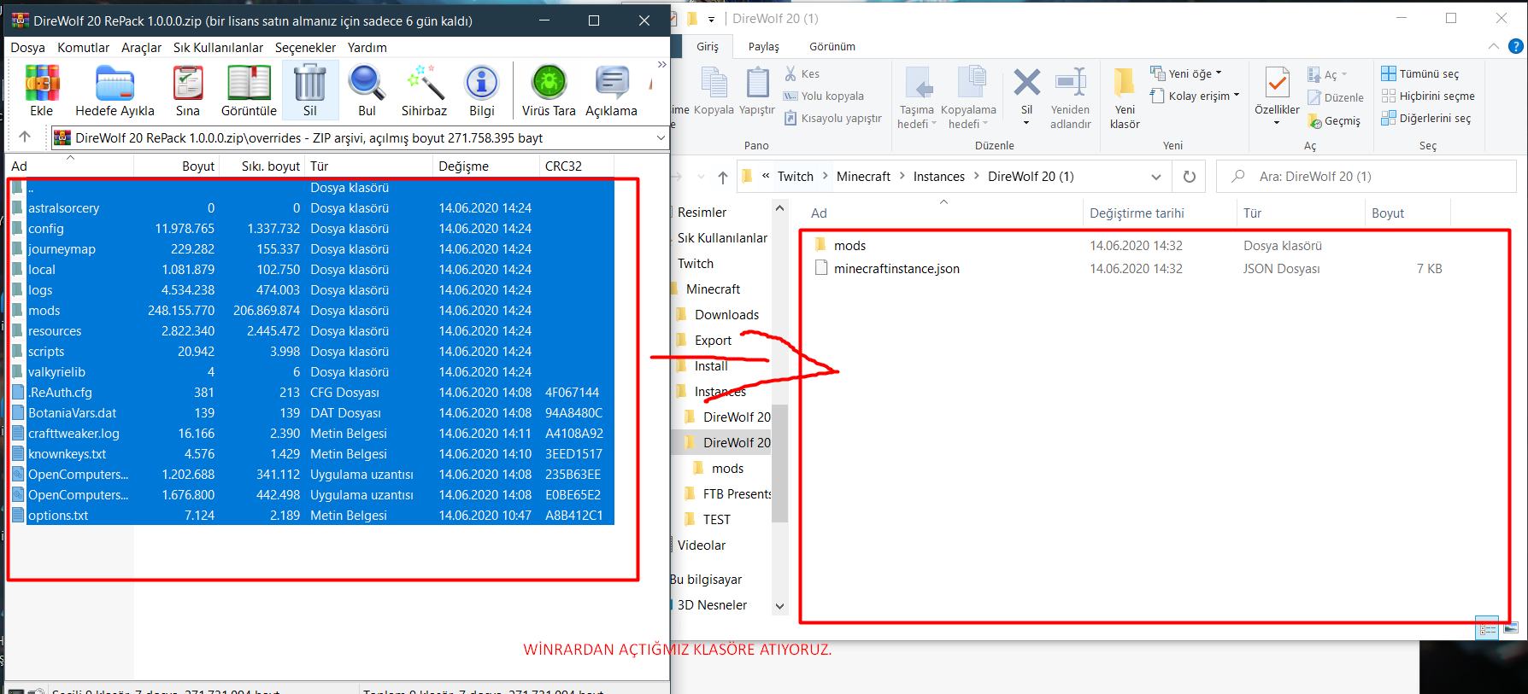
Task: Click the Bul (Find) magnifier in WinRAR
Action: click(x=367, y=90)
